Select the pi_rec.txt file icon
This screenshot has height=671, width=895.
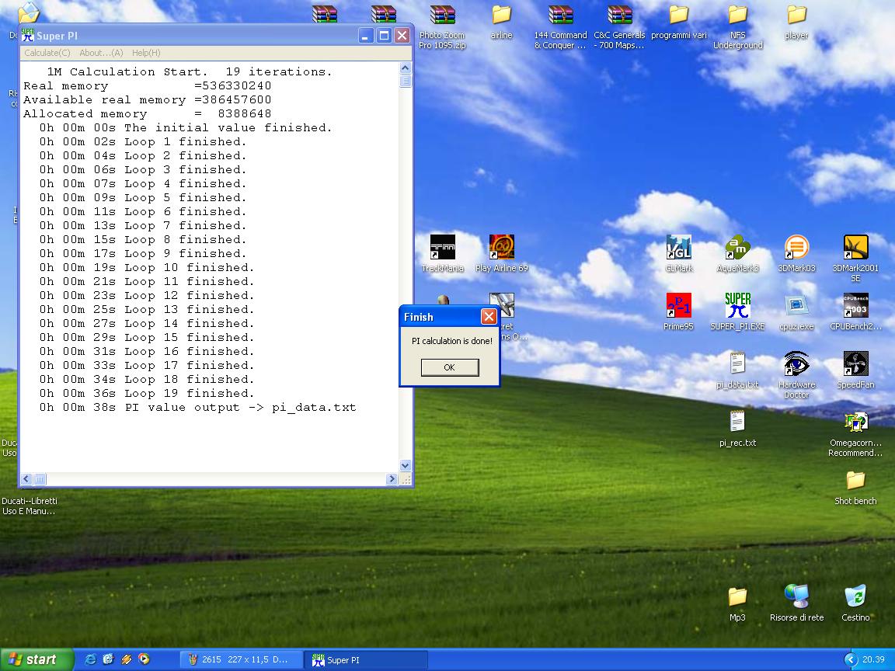[737, 428]
